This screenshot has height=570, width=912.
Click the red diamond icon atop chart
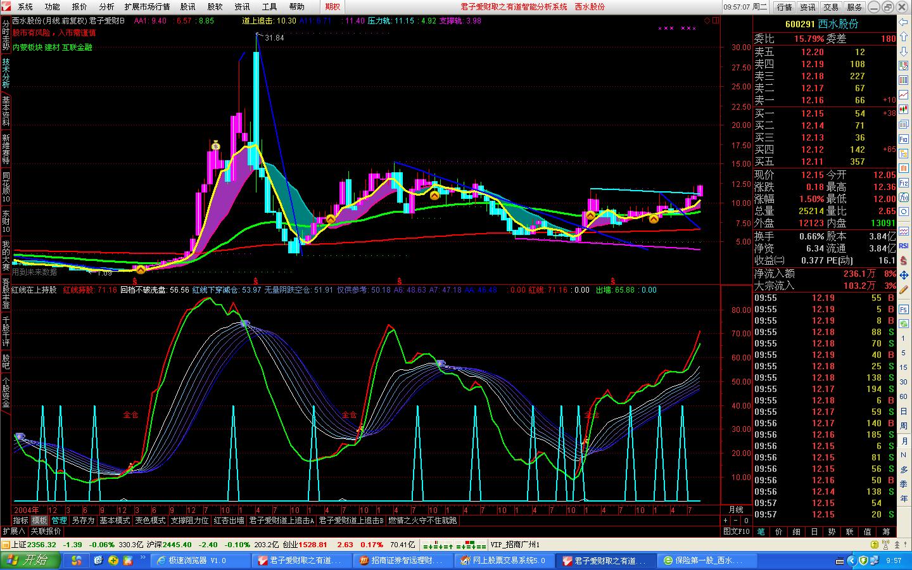click(707, 20)
